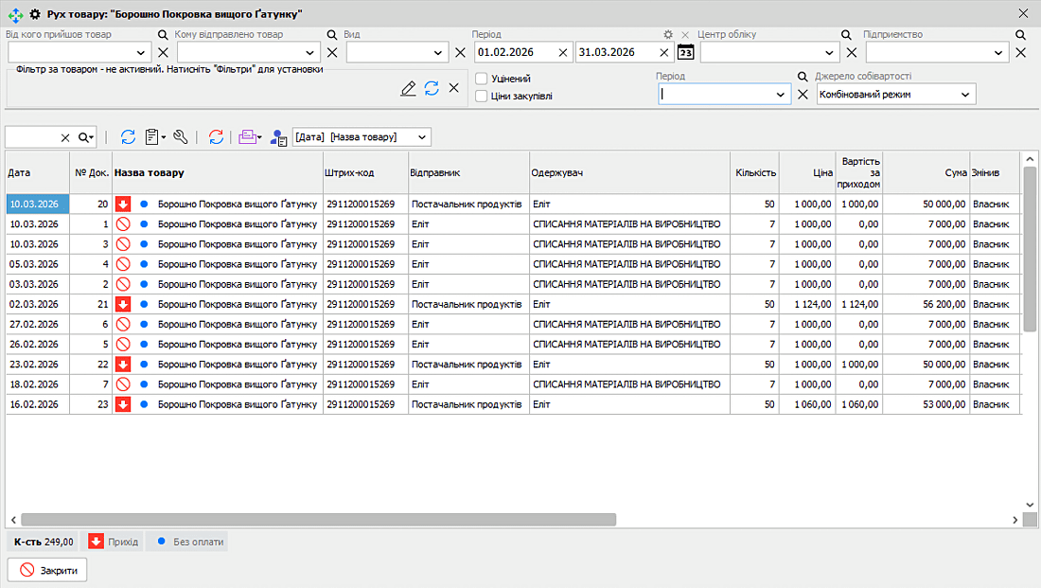This screenshot has width=1041, height=588.
Task: Click the purple print icon in toolbar
Action: tap(249, 137)
